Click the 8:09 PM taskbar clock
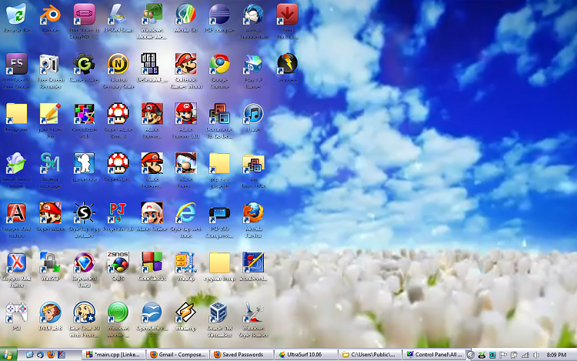Image resolution: width=577 pixels, height=361 pixels. click(x=556, y=355)
